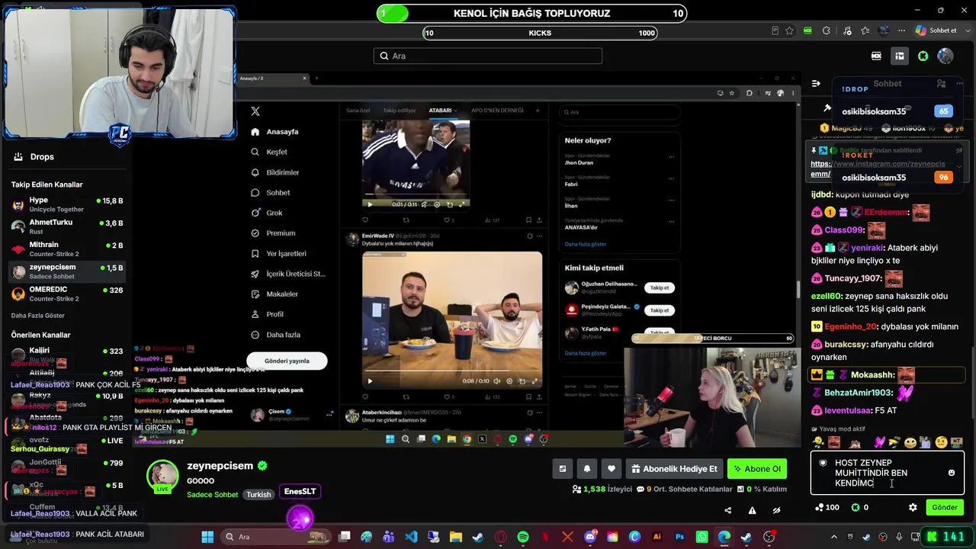976x549 pixels.
Task: Open options menu for Jhon Duran trend
Action: 671,157
